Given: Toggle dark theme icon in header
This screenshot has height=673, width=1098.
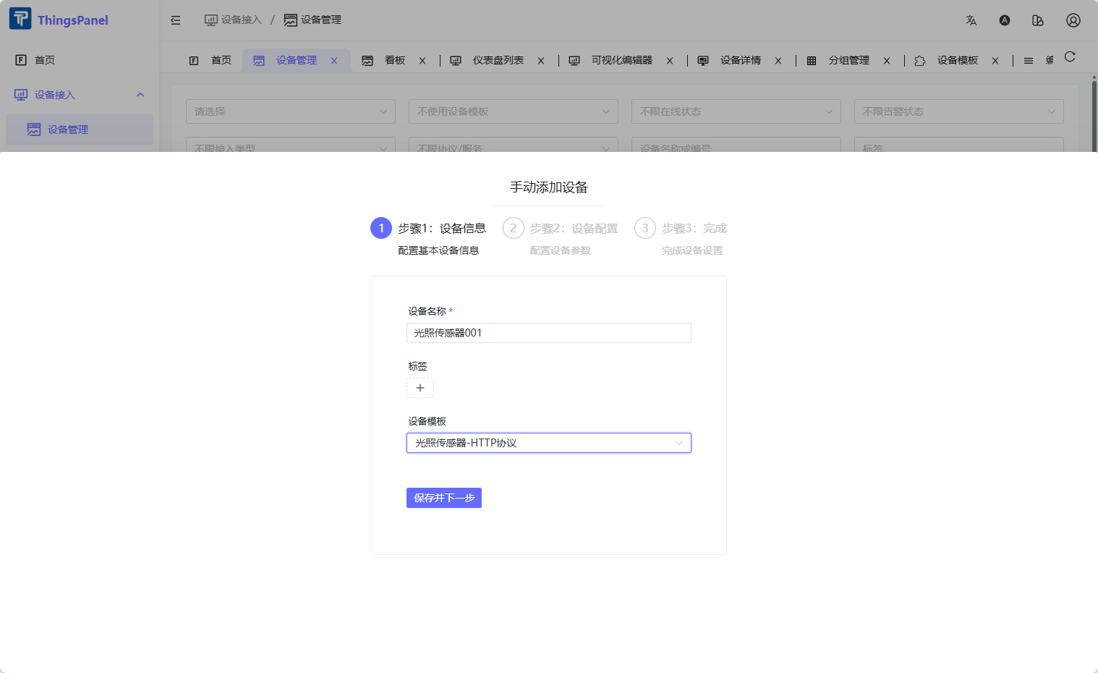Looking at the screenshot, I should pyautogui.click(x=1005, y=20).
